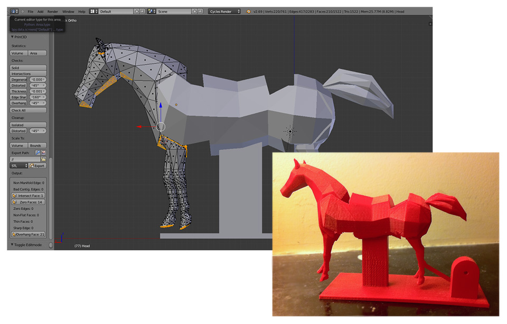Click the viewport region expand plus icon

430,24
